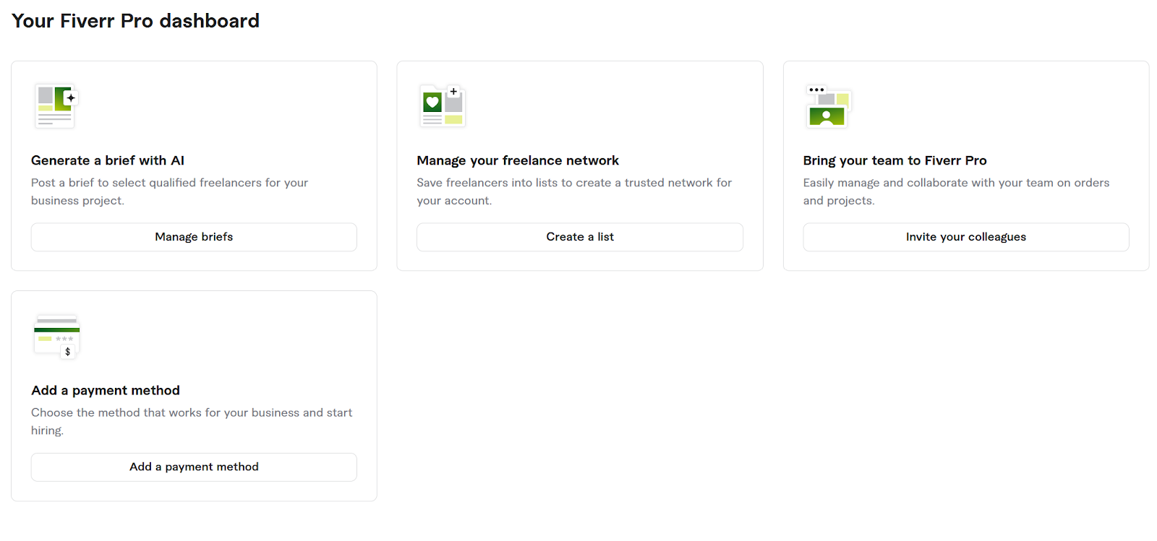The width and height of the screenshot is (1157, 541).
Task: Click the 'Your Fiverr Pro dashboard' title
Action: (135, 21)
